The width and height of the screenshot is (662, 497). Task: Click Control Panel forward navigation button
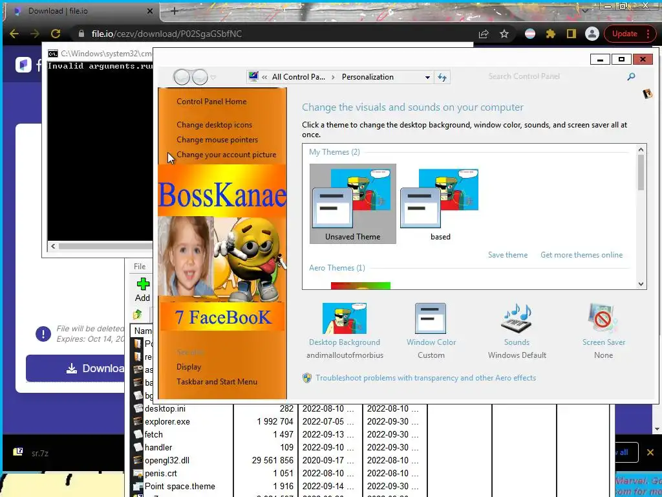click(x=200, y=77)
